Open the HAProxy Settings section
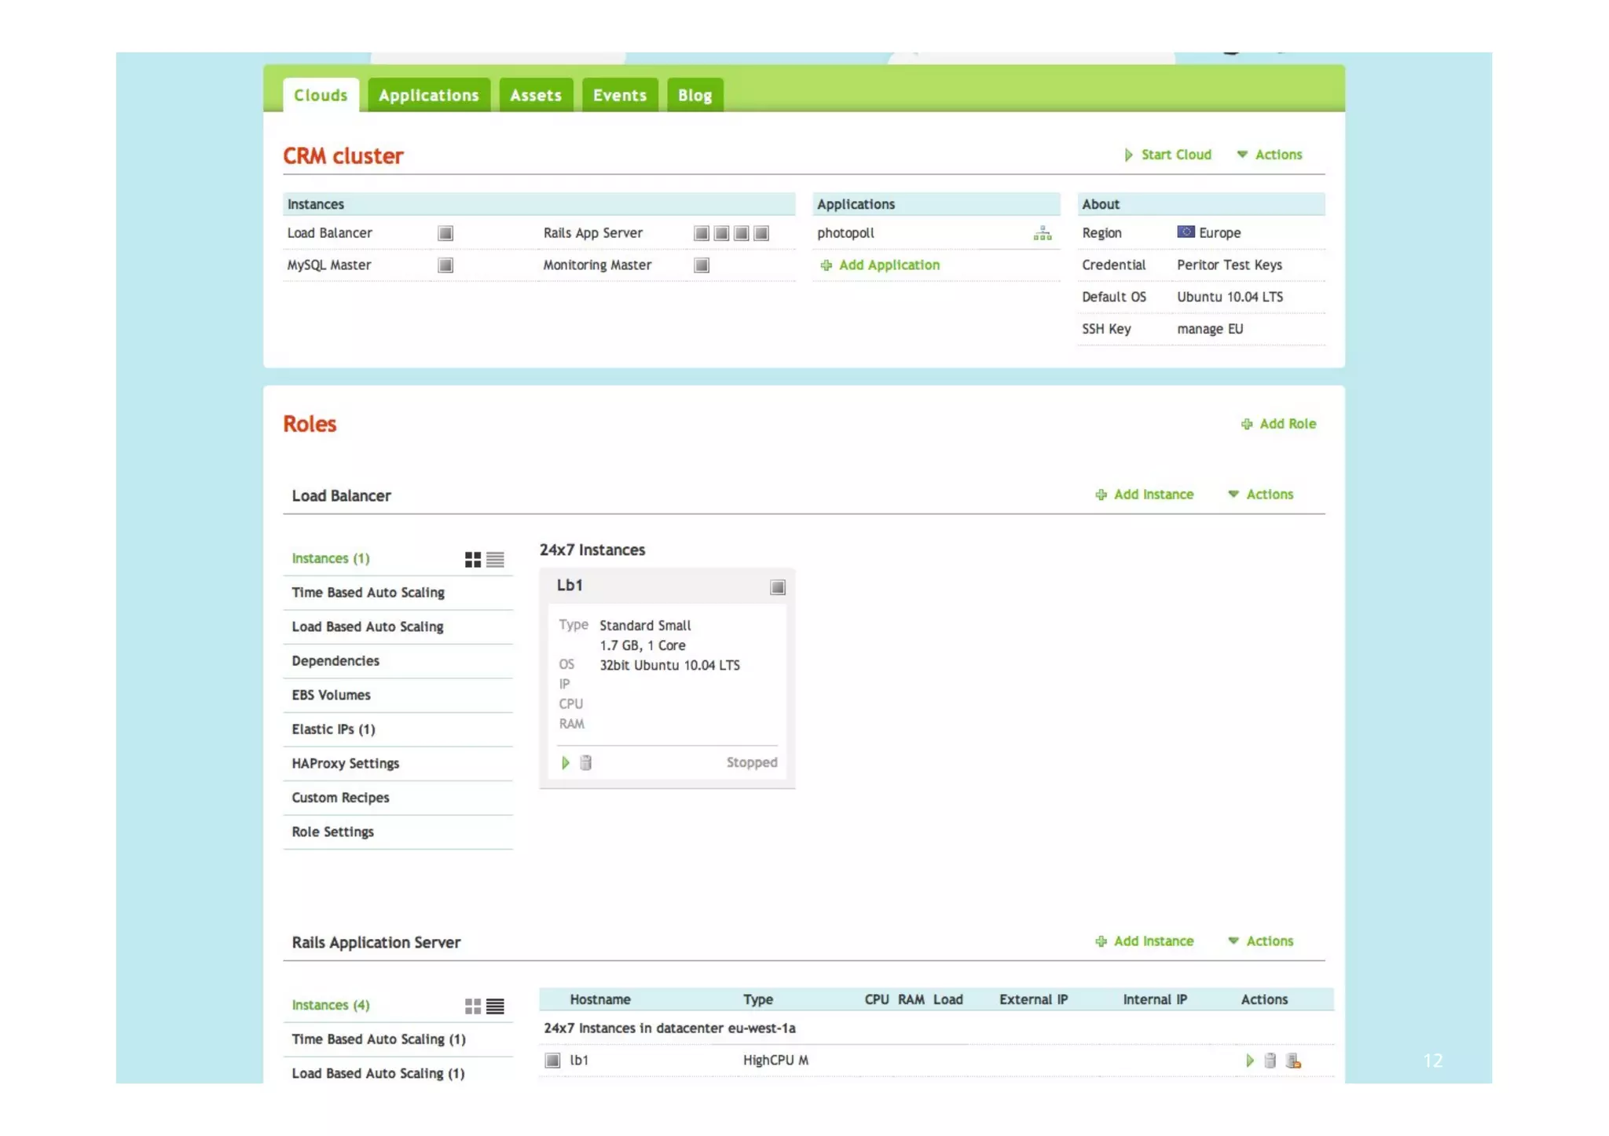 (x=346, y=763)
